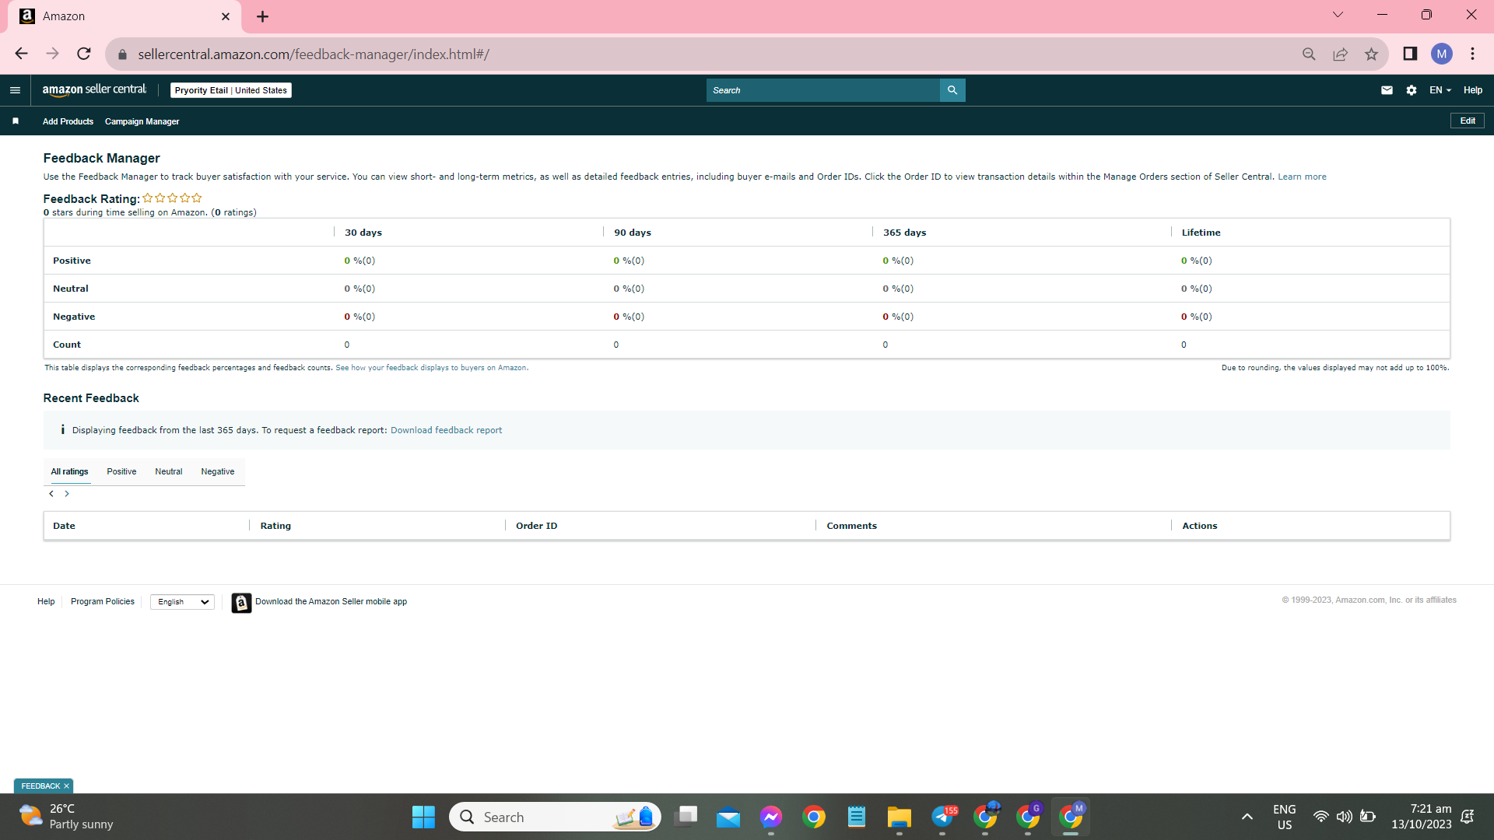The image size is (1494, 840).
Task: View site information lock icon
Action: coord(122,54)
